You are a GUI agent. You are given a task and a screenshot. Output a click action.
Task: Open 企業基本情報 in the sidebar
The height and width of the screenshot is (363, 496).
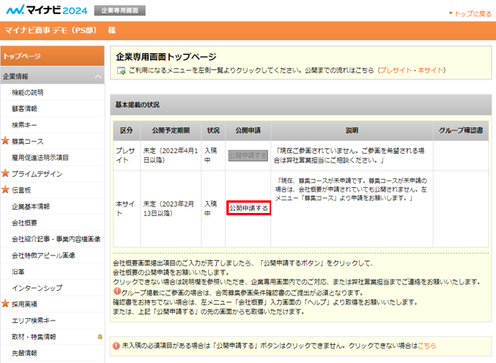[31, 207]
